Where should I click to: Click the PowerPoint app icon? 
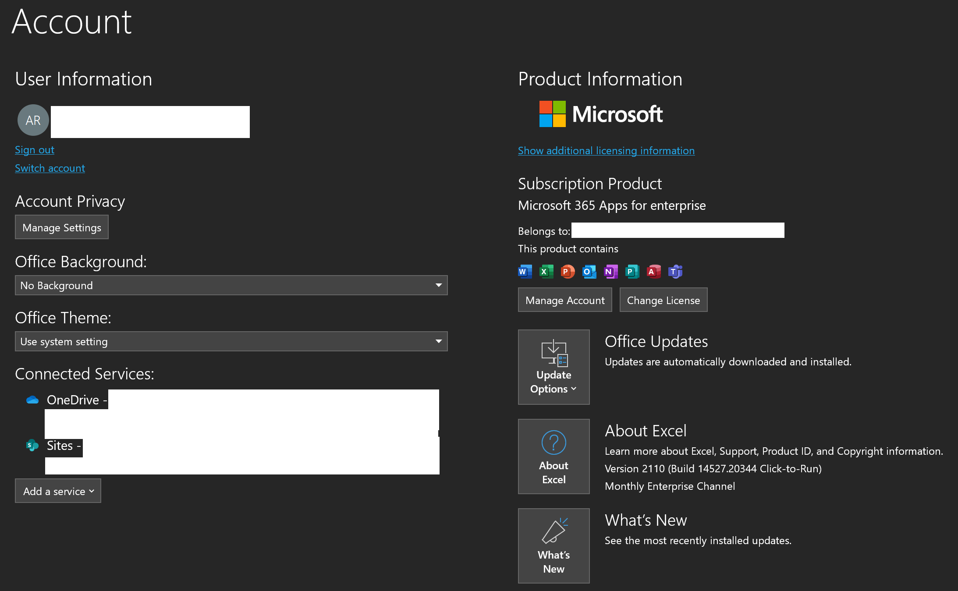(x=568, y=272)
